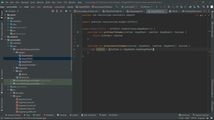Open the Project tool window sidebar tab
This screenshot has width=214, height=120.
point(2,15)
